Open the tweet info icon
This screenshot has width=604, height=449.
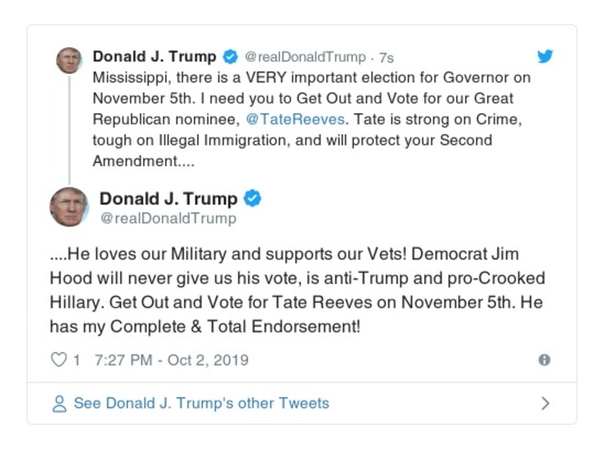(544, 360)
